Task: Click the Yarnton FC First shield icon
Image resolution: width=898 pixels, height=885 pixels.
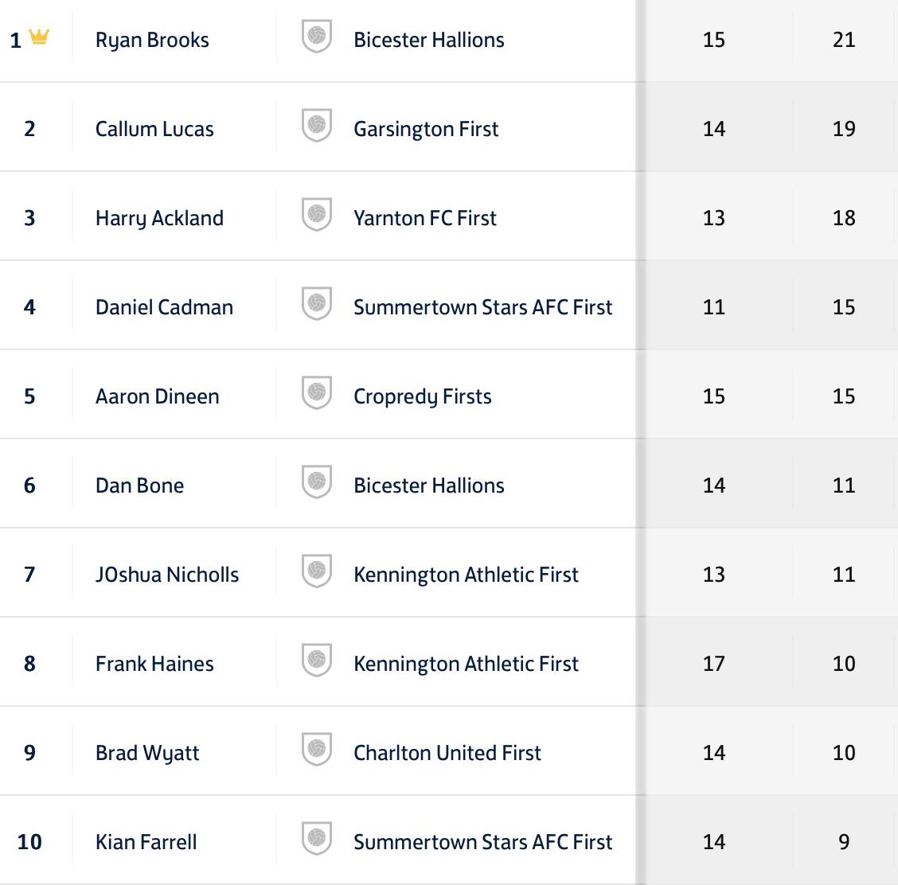Action: click(x=317, y=216)
